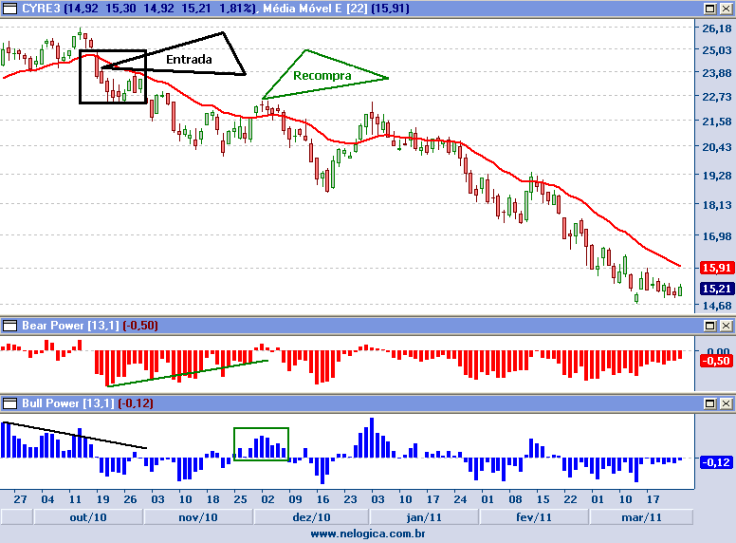The height and width of the screenshot is (543, 736).
Task: Close the Bear Power indicator panel
Action: coord(726,327)
